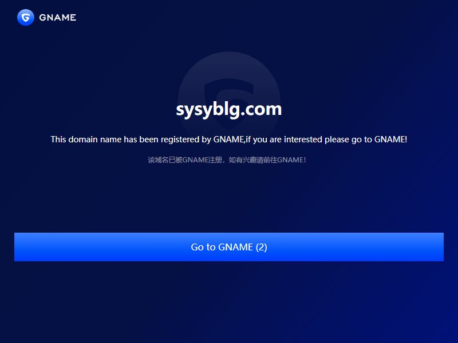
Task: Click the Chinese registration notice line
Action: pyautogui.click(x=227, y=160)
